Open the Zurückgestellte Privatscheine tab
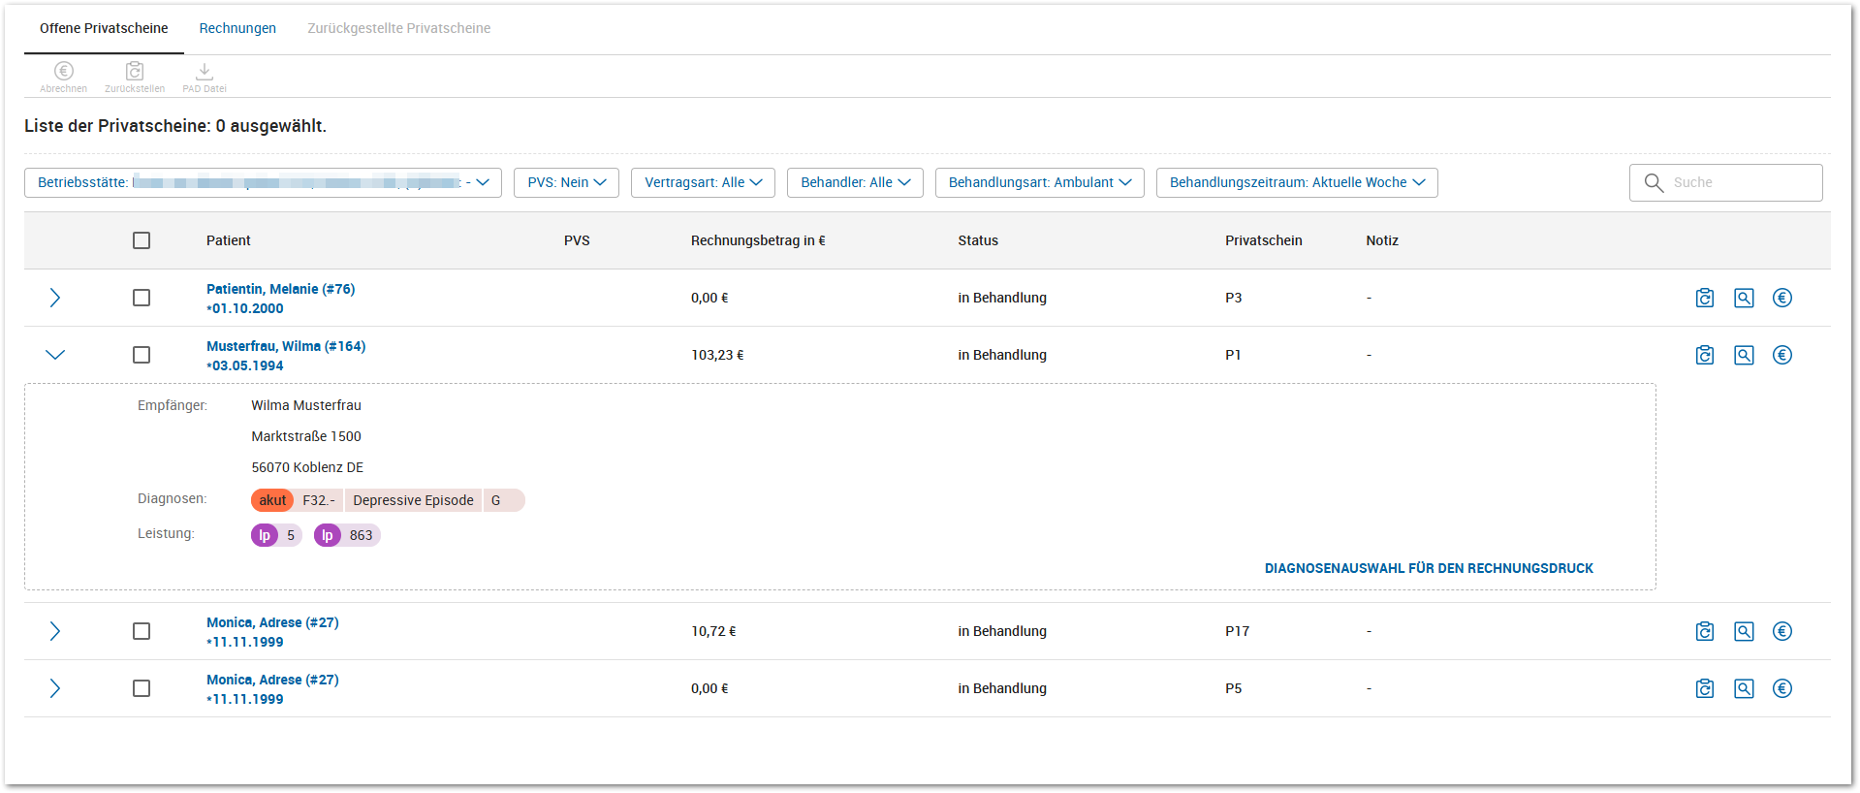This screenshot has height=793, width=1860. [x=398, y=28]
